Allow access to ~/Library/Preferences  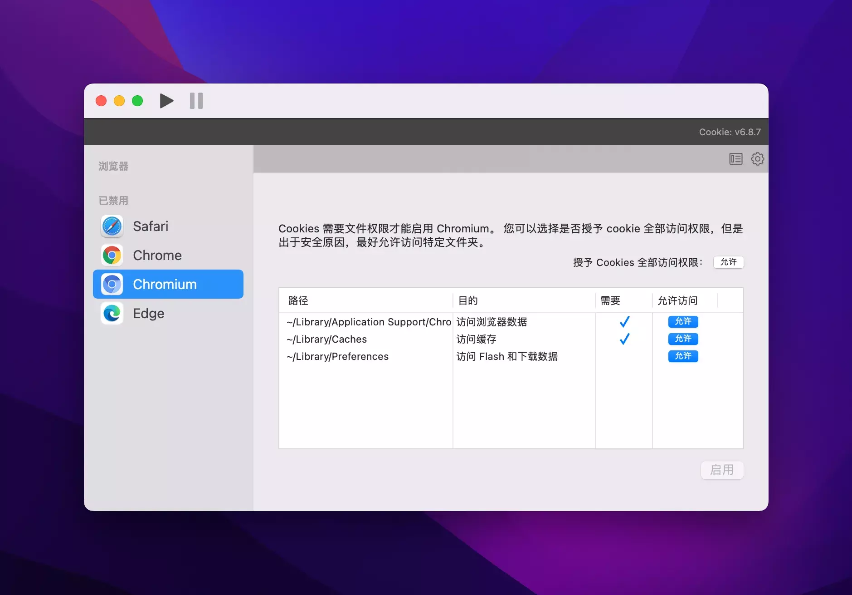[x=683, y=356]
